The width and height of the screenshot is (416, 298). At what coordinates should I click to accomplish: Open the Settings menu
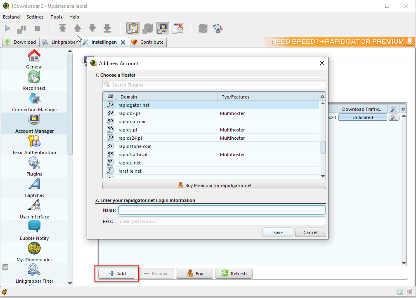35,17
